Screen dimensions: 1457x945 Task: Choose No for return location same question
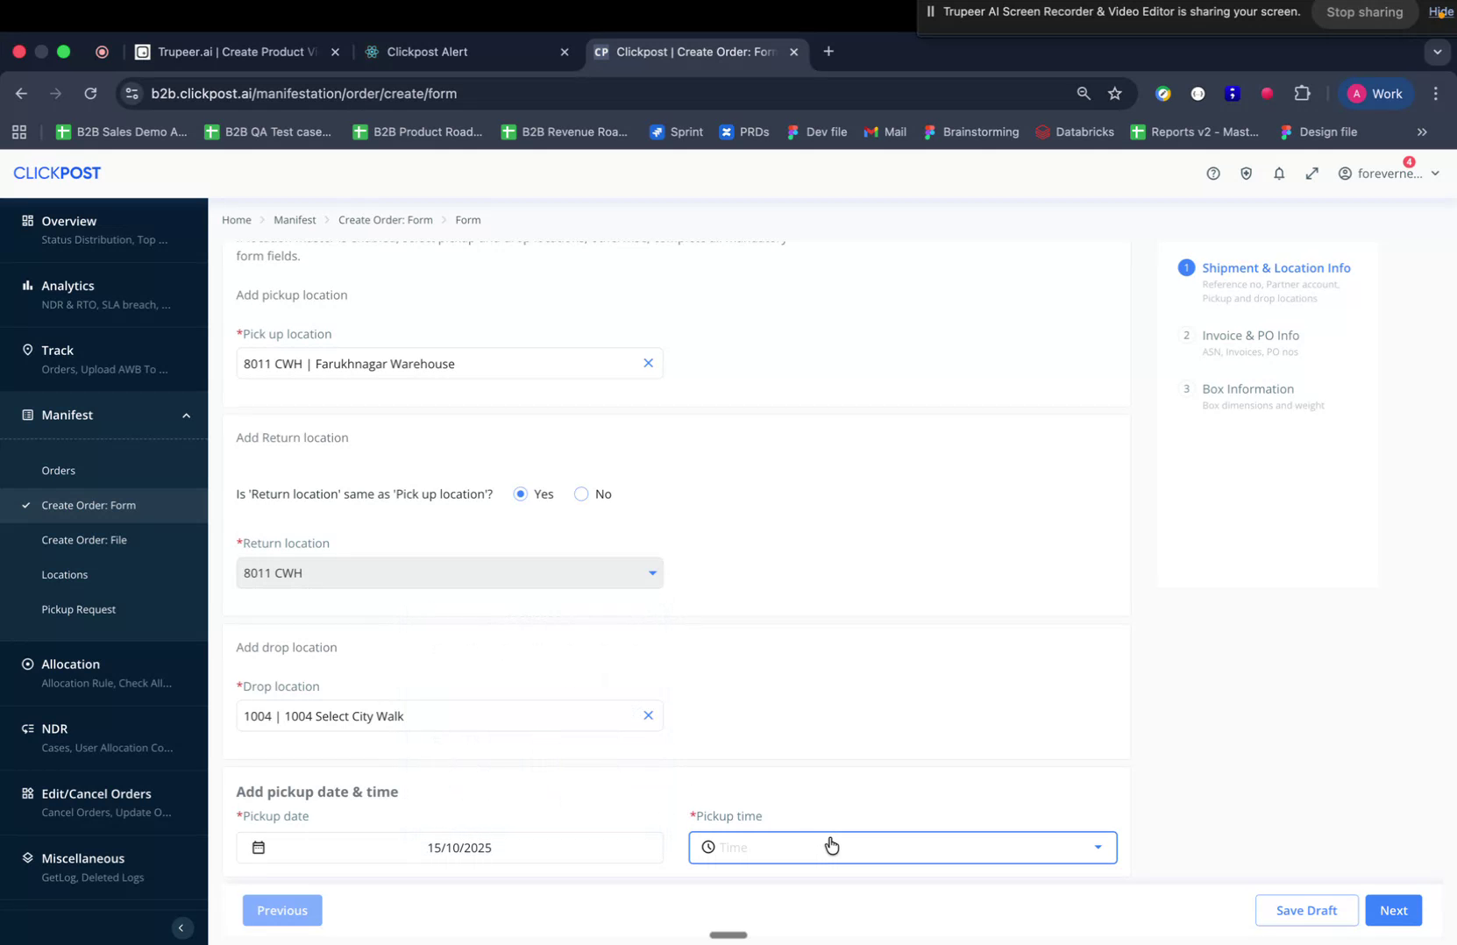[x=580, y=494]
